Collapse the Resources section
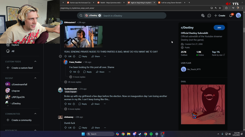This screenshot has height=137, width=245. 35,130
